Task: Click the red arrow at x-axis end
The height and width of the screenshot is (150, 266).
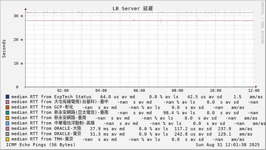Action: click(x=256, y=87)
